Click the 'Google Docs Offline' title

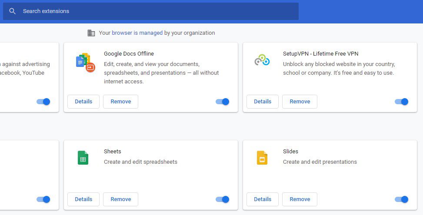129,53
